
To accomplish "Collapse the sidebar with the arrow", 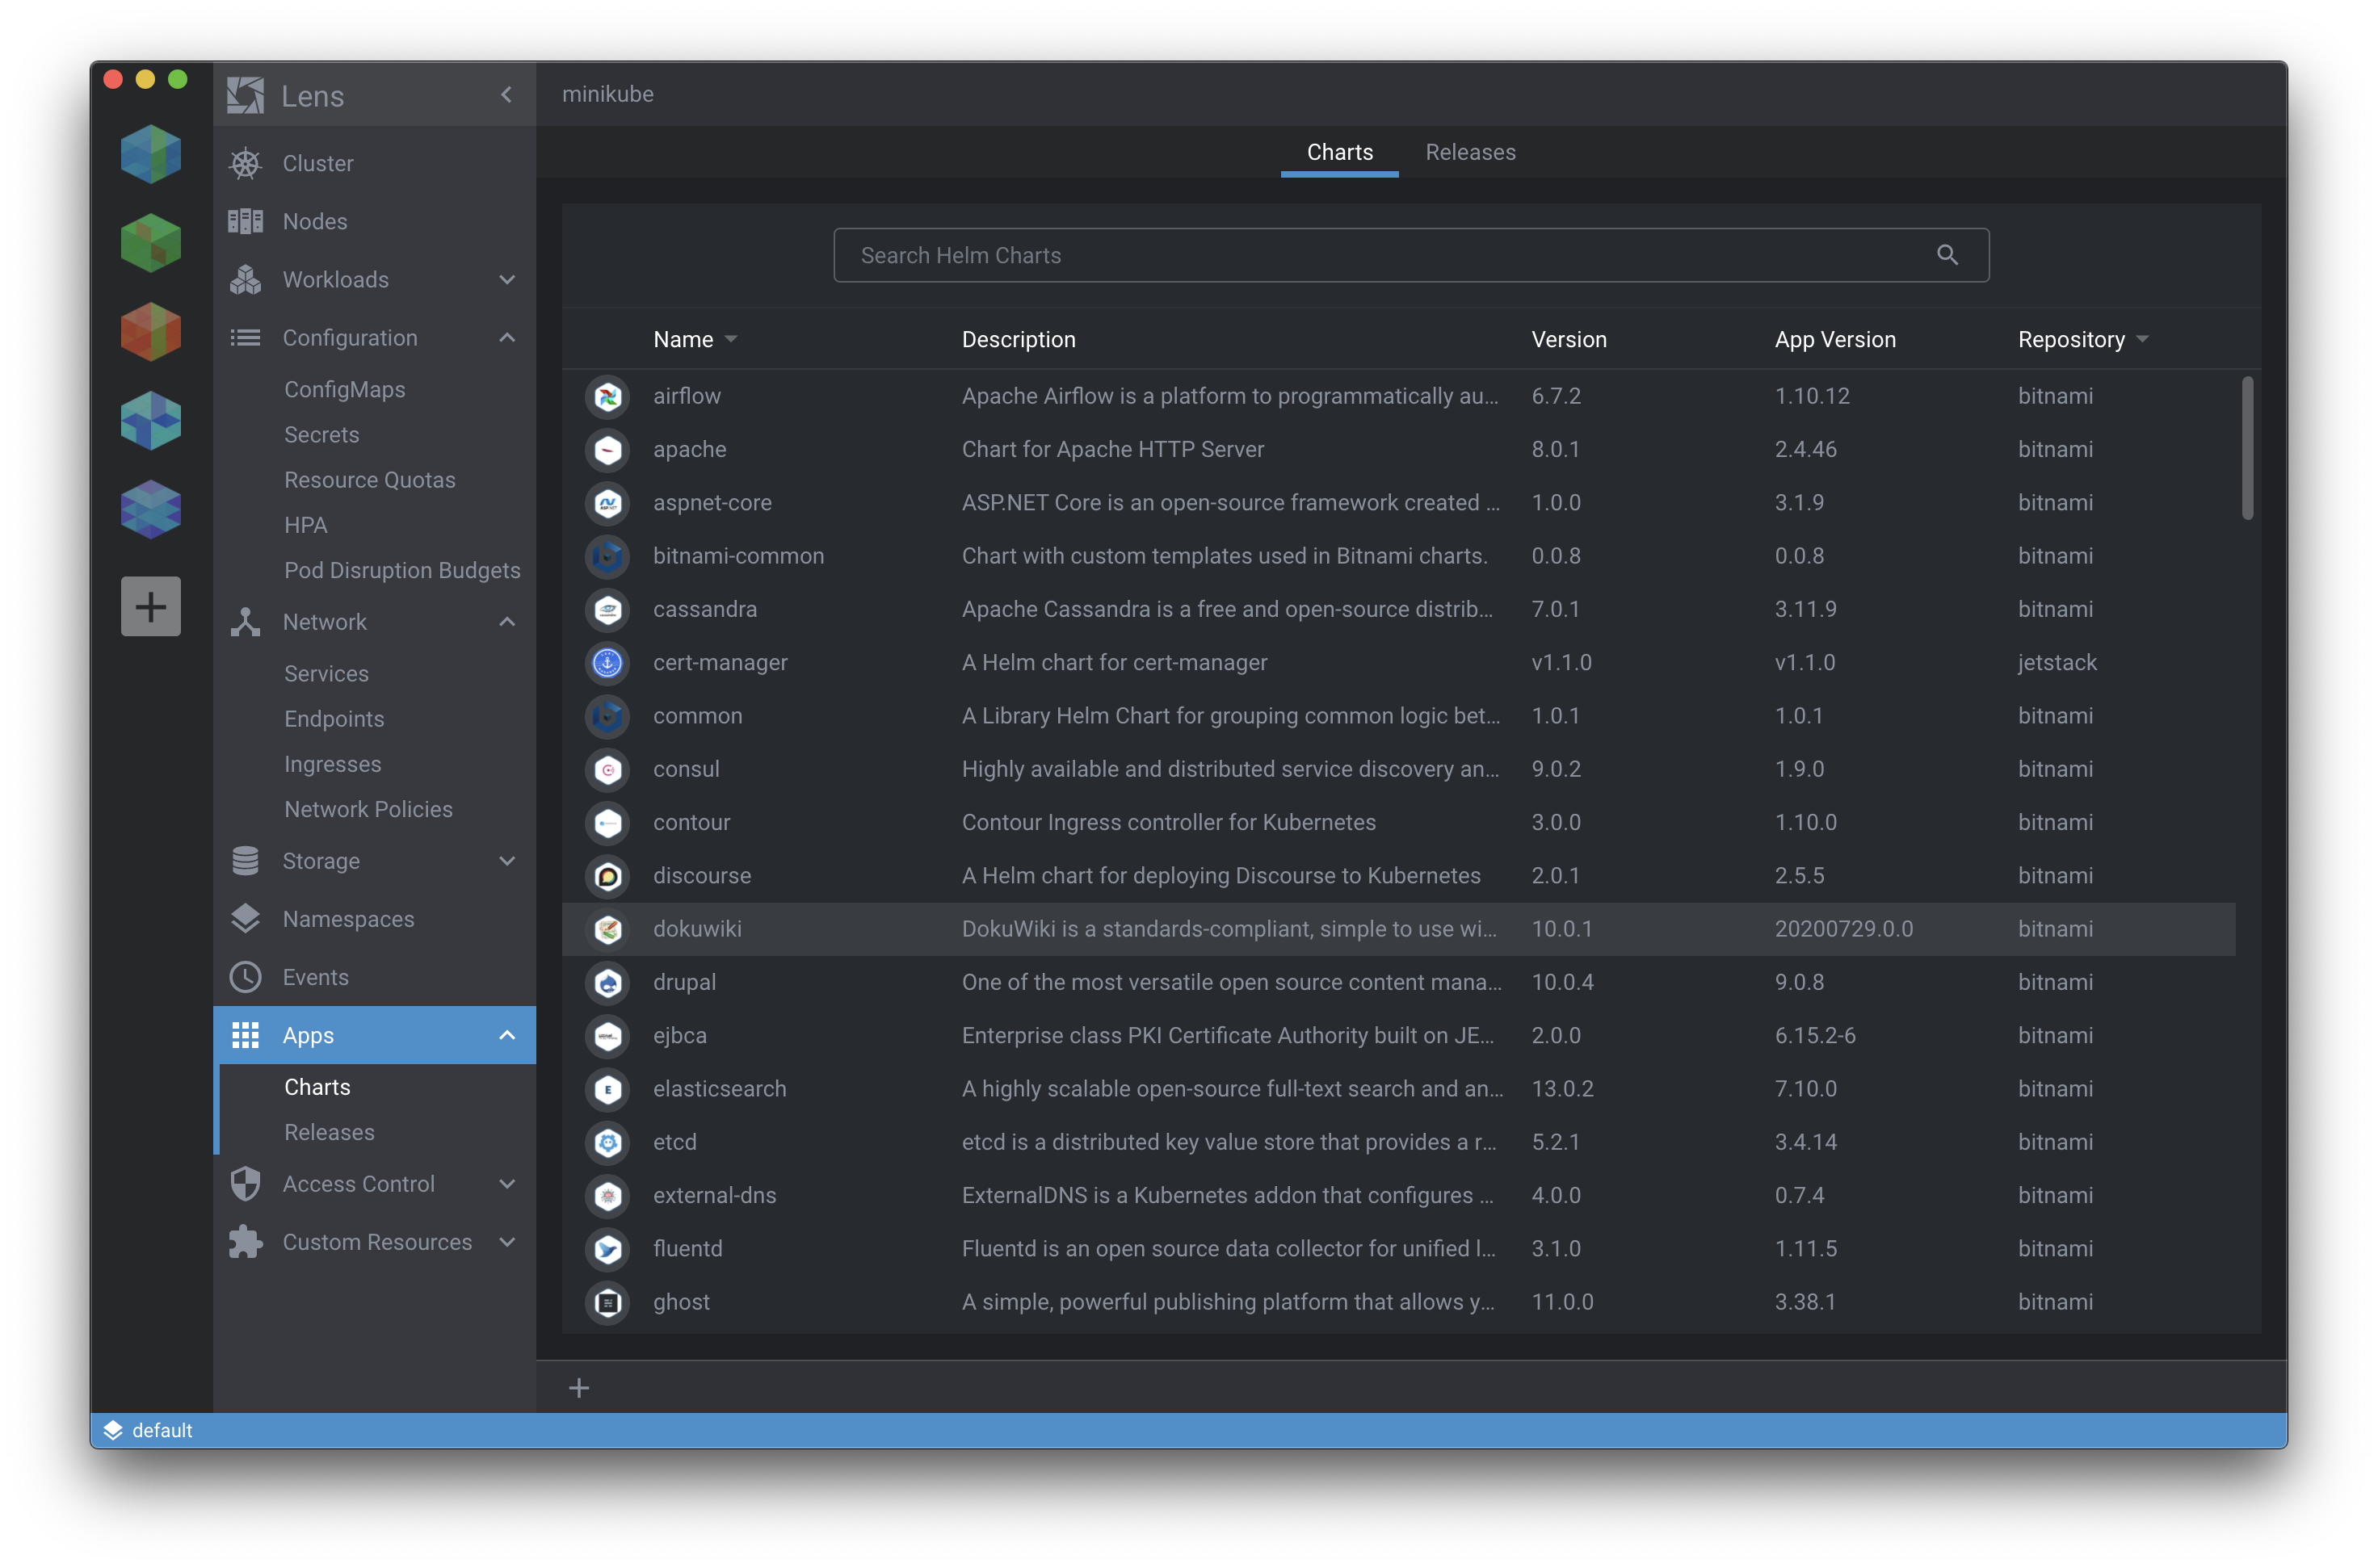I will click(x=506, y=95).
